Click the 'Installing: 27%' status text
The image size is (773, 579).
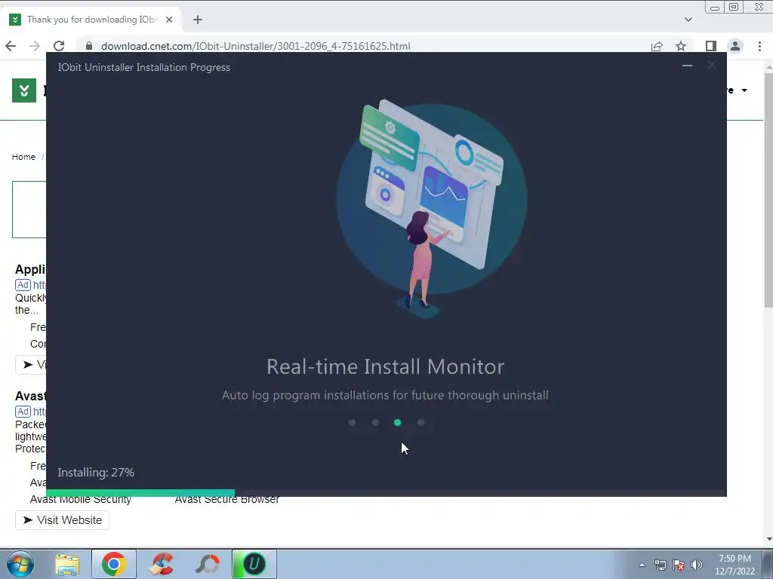coord(96,473)
